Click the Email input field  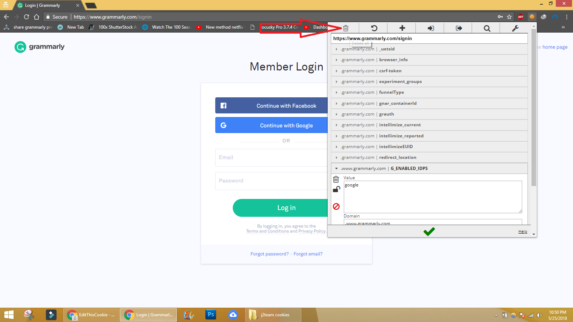(x=271, y=158)
